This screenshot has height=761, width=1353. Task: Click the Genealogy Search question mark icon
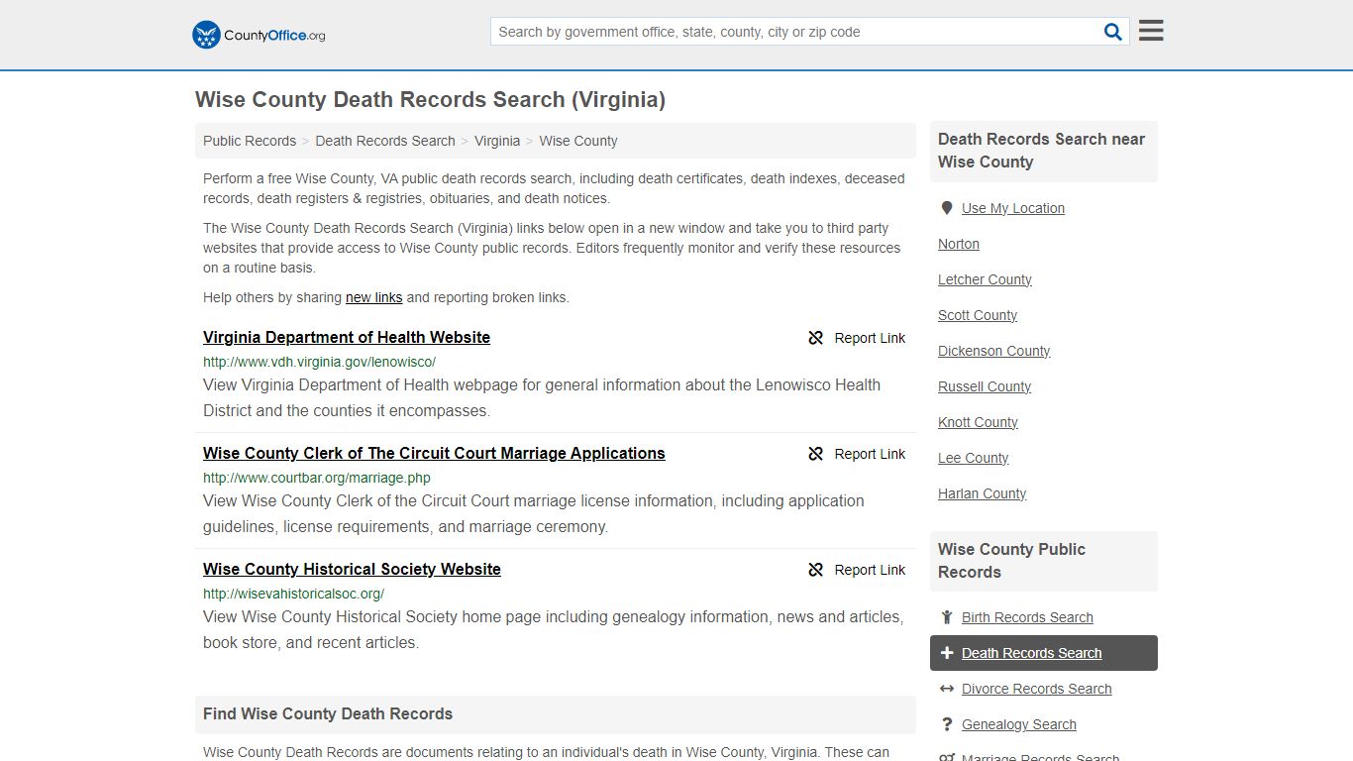coord(947,724)
